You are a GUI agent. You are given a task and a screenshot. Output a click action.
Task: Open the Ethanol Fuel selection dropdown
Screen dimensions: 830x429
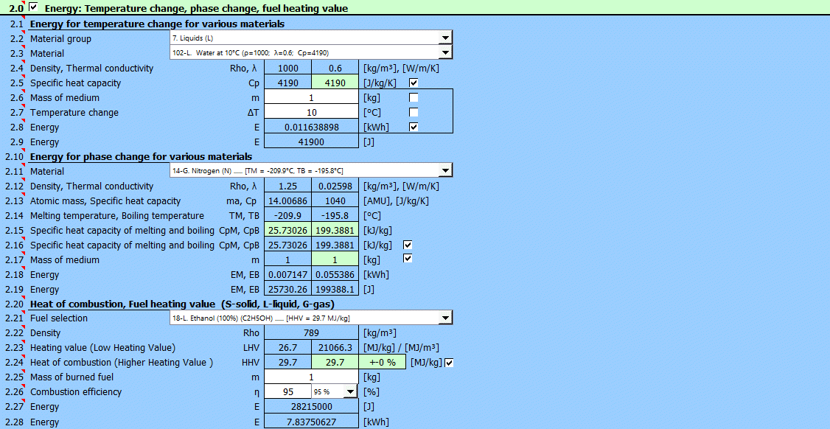[x=444, y=318]
